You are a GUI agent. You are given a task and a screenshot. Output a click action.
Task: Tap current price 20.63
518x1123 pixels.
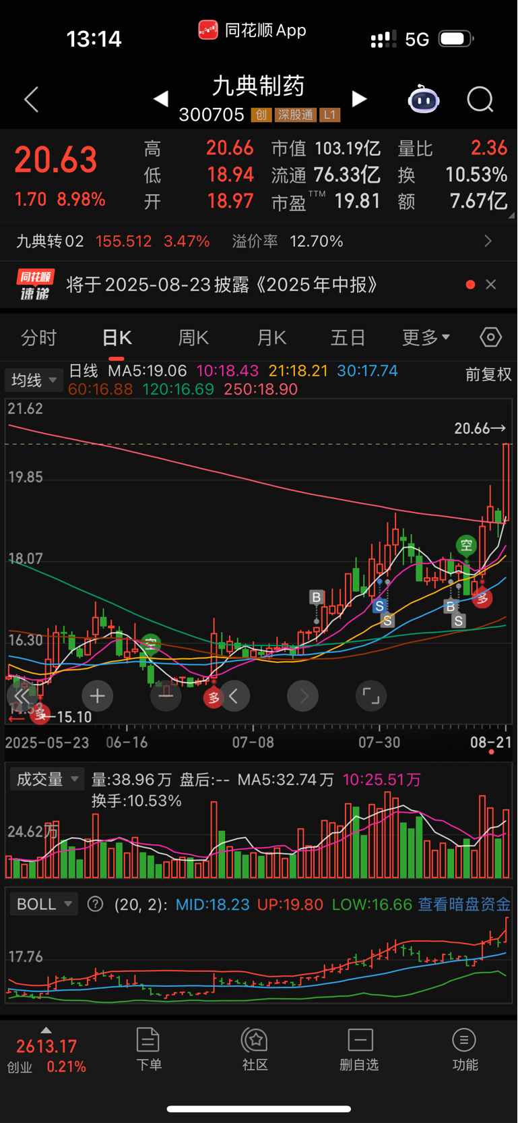pyautogui.click(x=56, y=160)
